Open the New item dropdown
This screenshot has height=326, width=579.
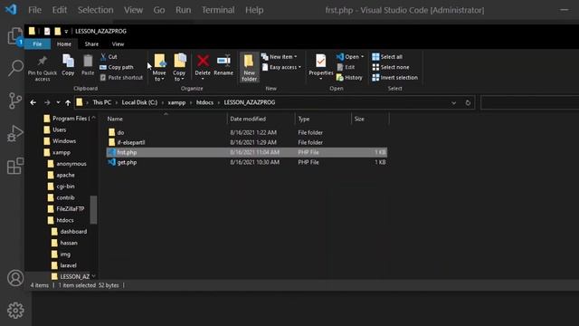tap(280, 56)
